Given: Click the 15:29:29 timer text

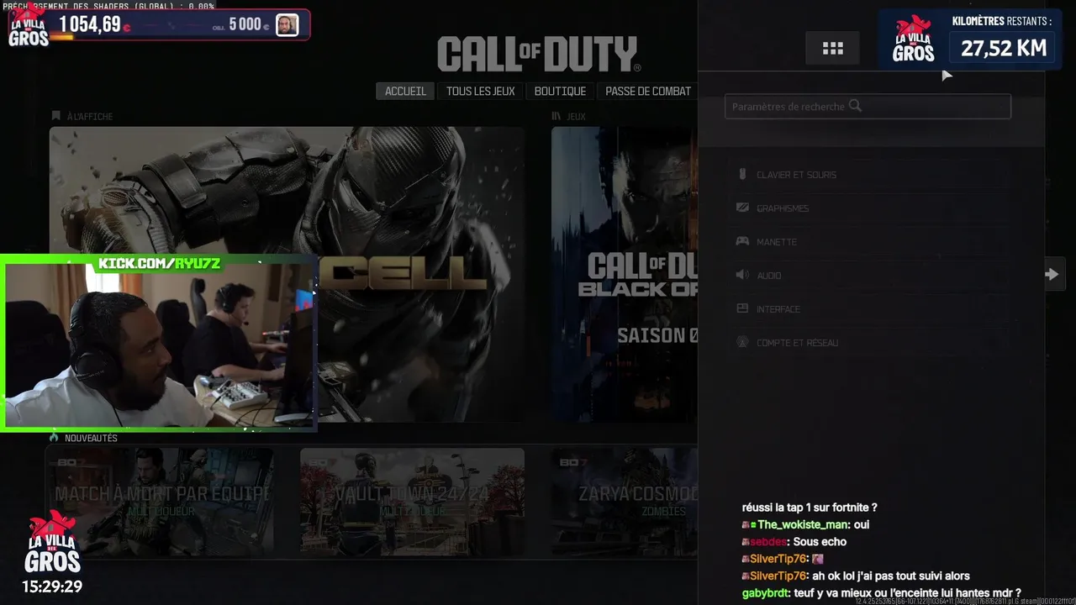Looking at the screenshot, I should [52, 587].
